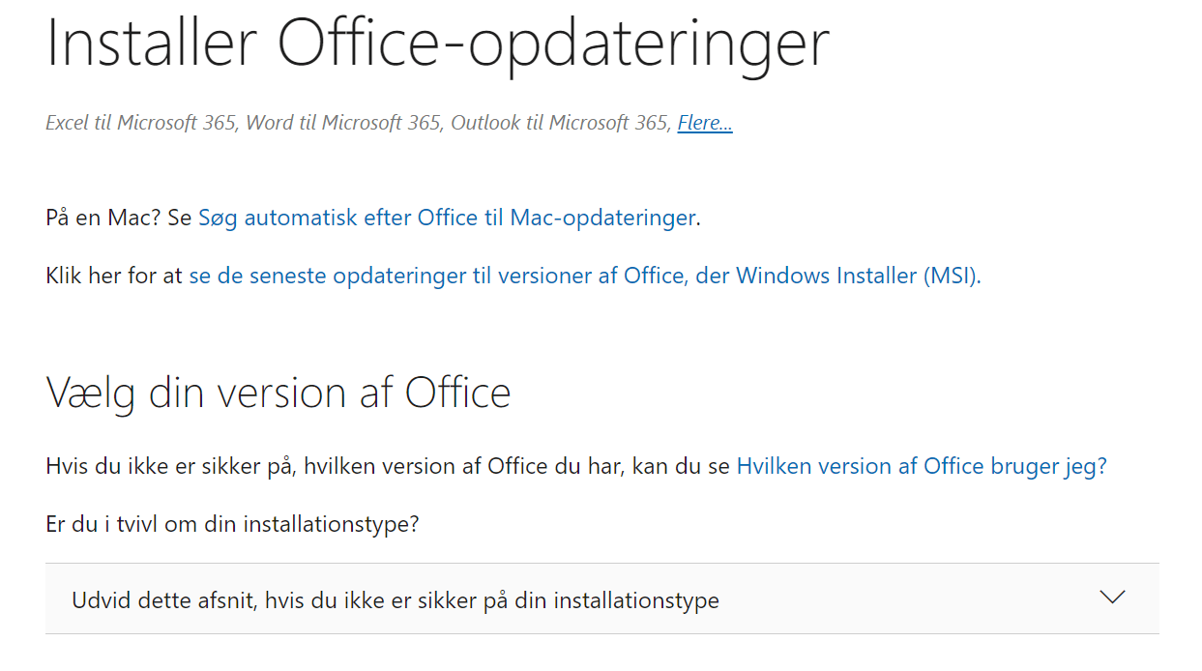
Task: Open 'Søg automatisk efter Office til Mac-opdateringer' link
Action: tap(446, 218)
